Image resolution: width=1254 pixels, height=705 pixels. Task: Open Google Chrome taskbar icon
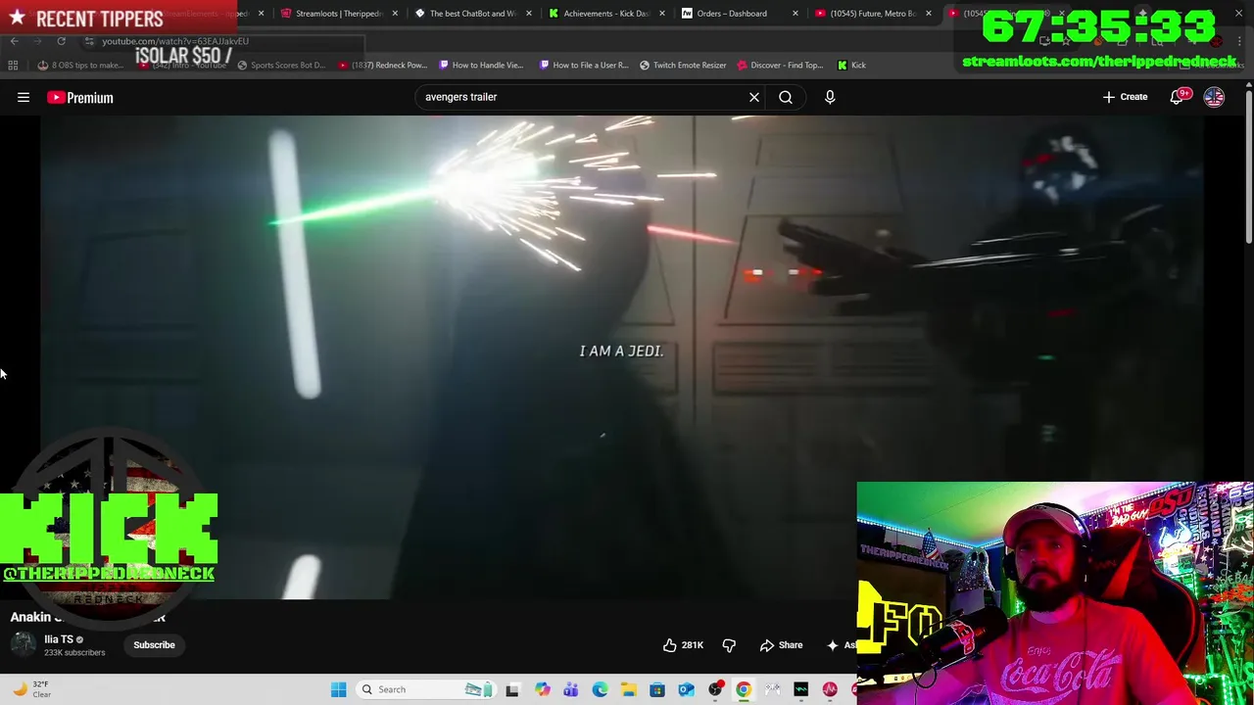click(x=744, y=689)
